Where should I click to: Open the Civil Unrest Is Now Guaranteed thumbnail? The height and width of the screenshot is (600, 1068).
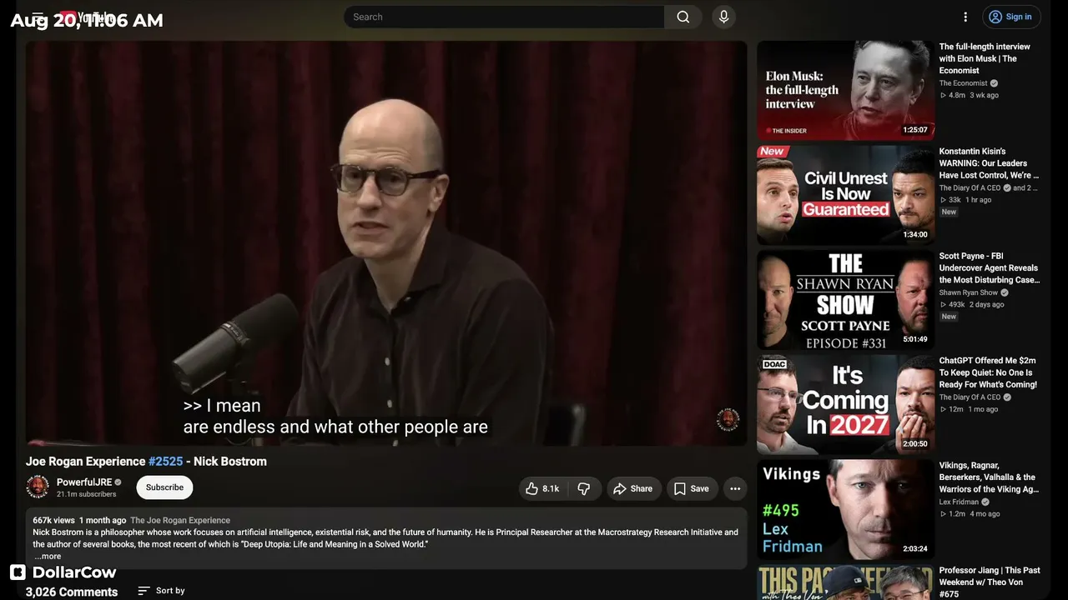pyautogui.click(x=845, y=195)
